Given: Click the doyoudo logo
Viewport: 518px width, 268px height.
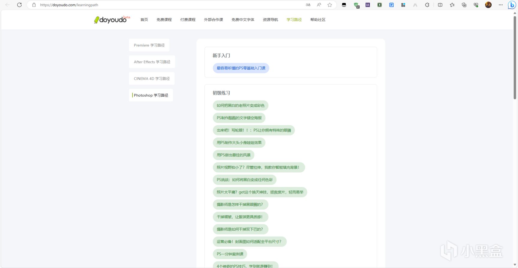Looking at the screenshot, I should click(x=112, y=19).
